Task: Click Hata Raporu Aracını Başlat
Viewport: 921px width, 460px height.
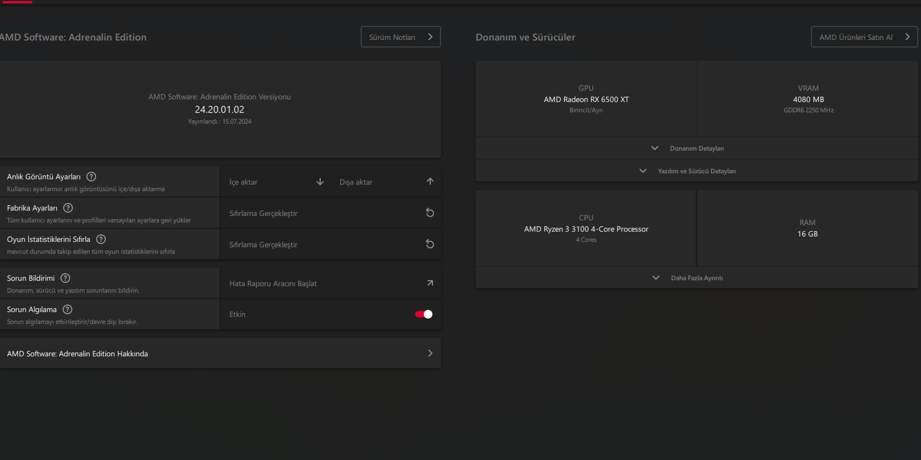Action: pyautogui.click(x=273, y=283)
